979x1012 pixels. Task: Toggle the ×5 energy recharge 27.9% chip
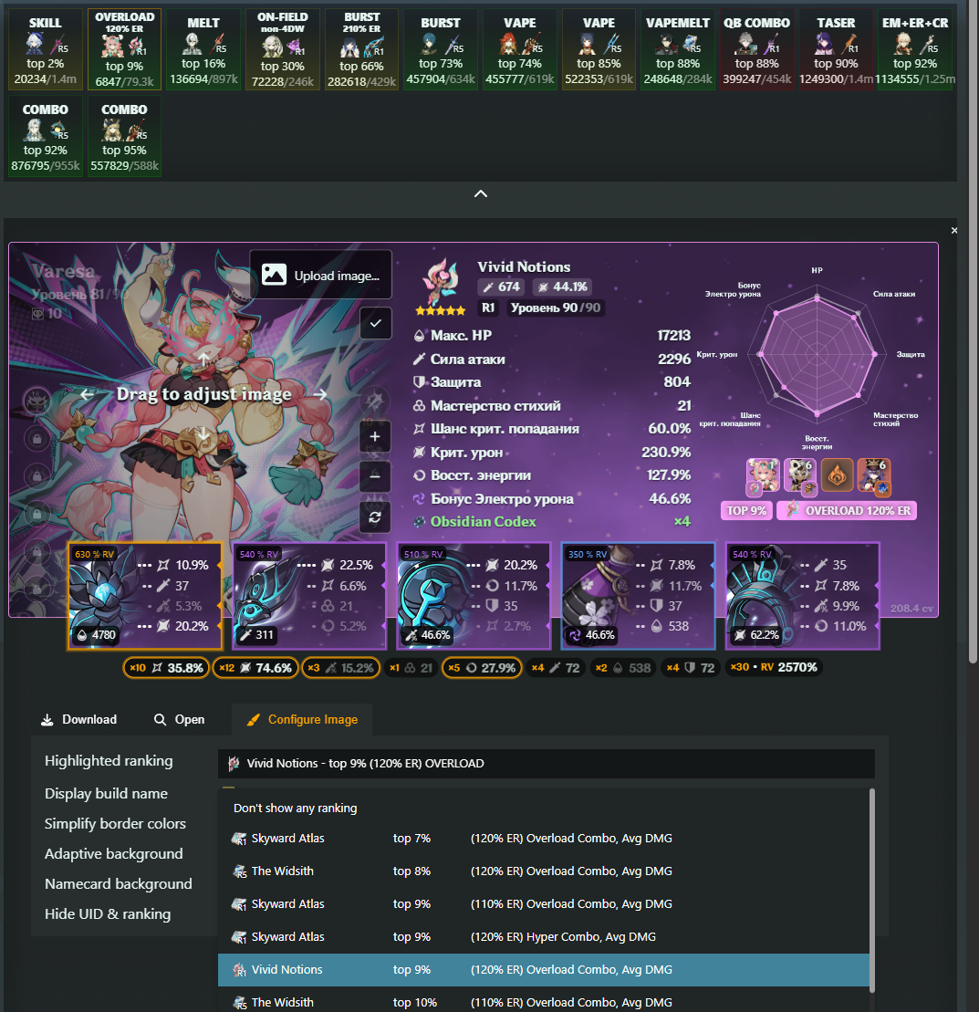(482, 667)
